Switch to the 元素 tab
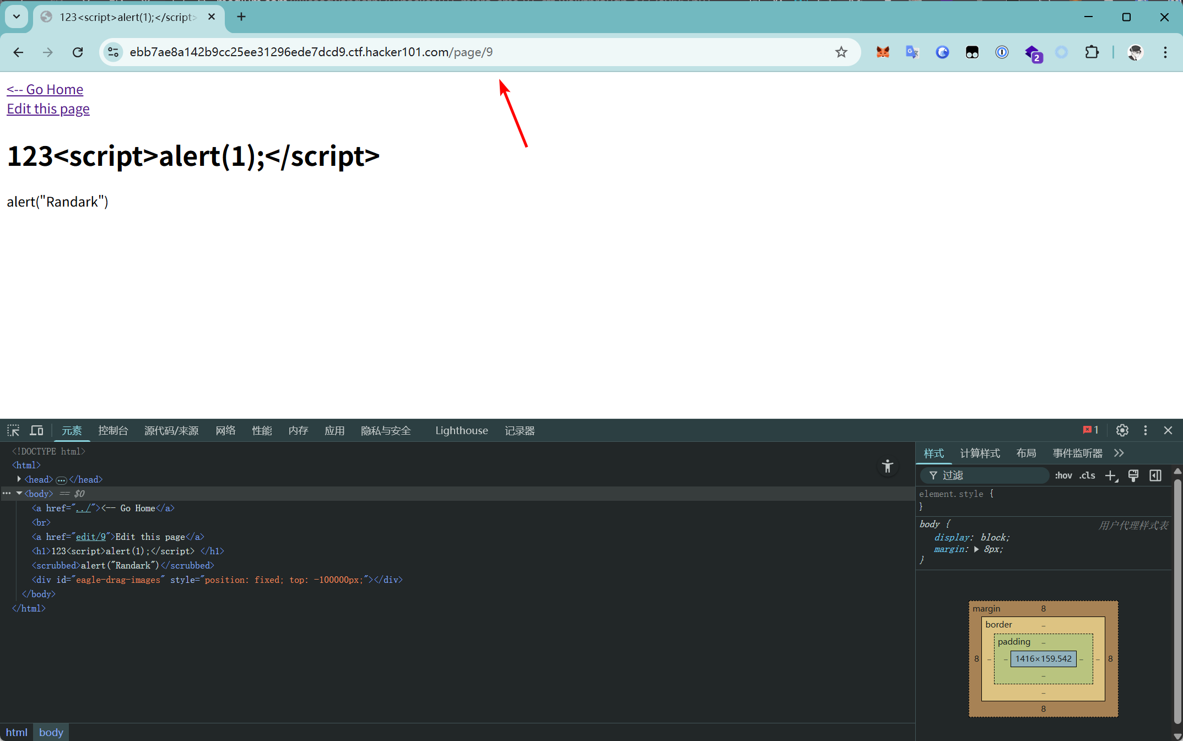This screenshot has width=1183, height=741. coord(72,430)
